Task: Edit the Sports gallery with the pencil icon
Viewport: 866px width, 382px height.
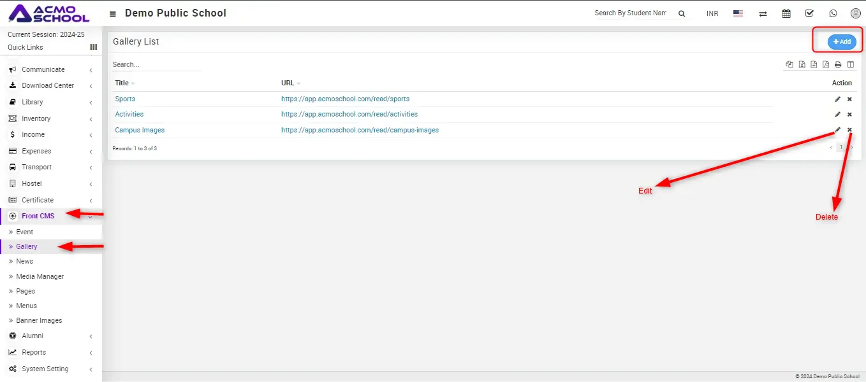Action: (838, 99)
